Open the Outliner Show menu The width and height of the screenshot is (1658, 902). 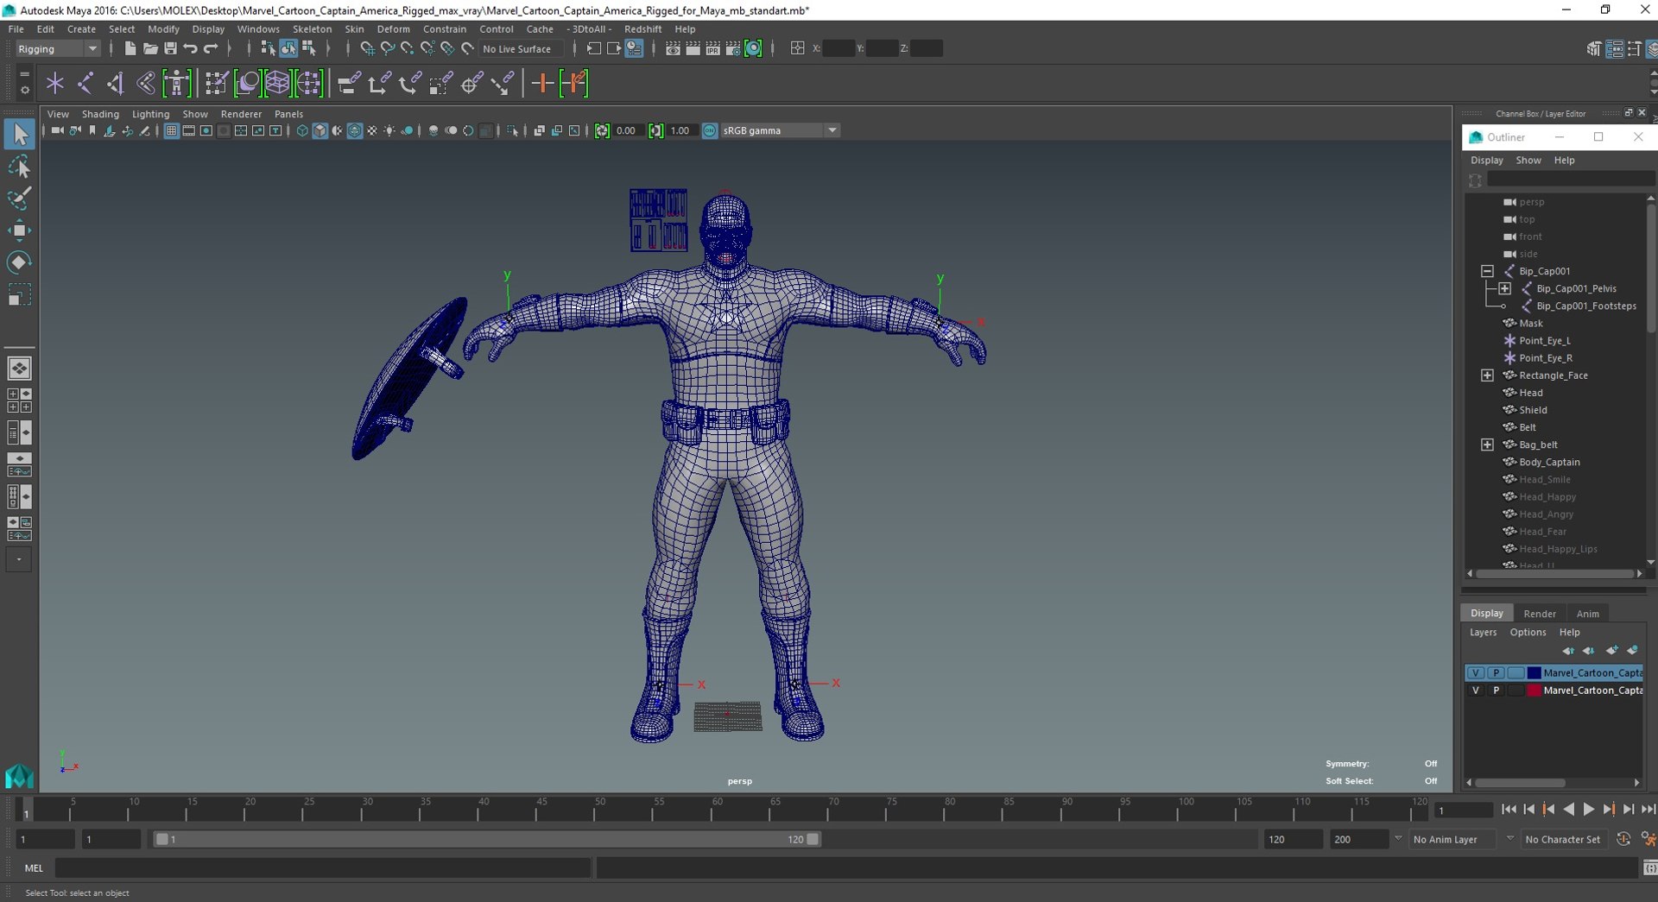[x=1528, y=160]
